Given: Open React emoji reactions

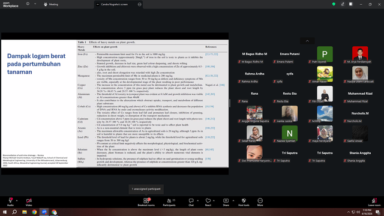Looking at the screenshot, I should (x=208, y=202).
